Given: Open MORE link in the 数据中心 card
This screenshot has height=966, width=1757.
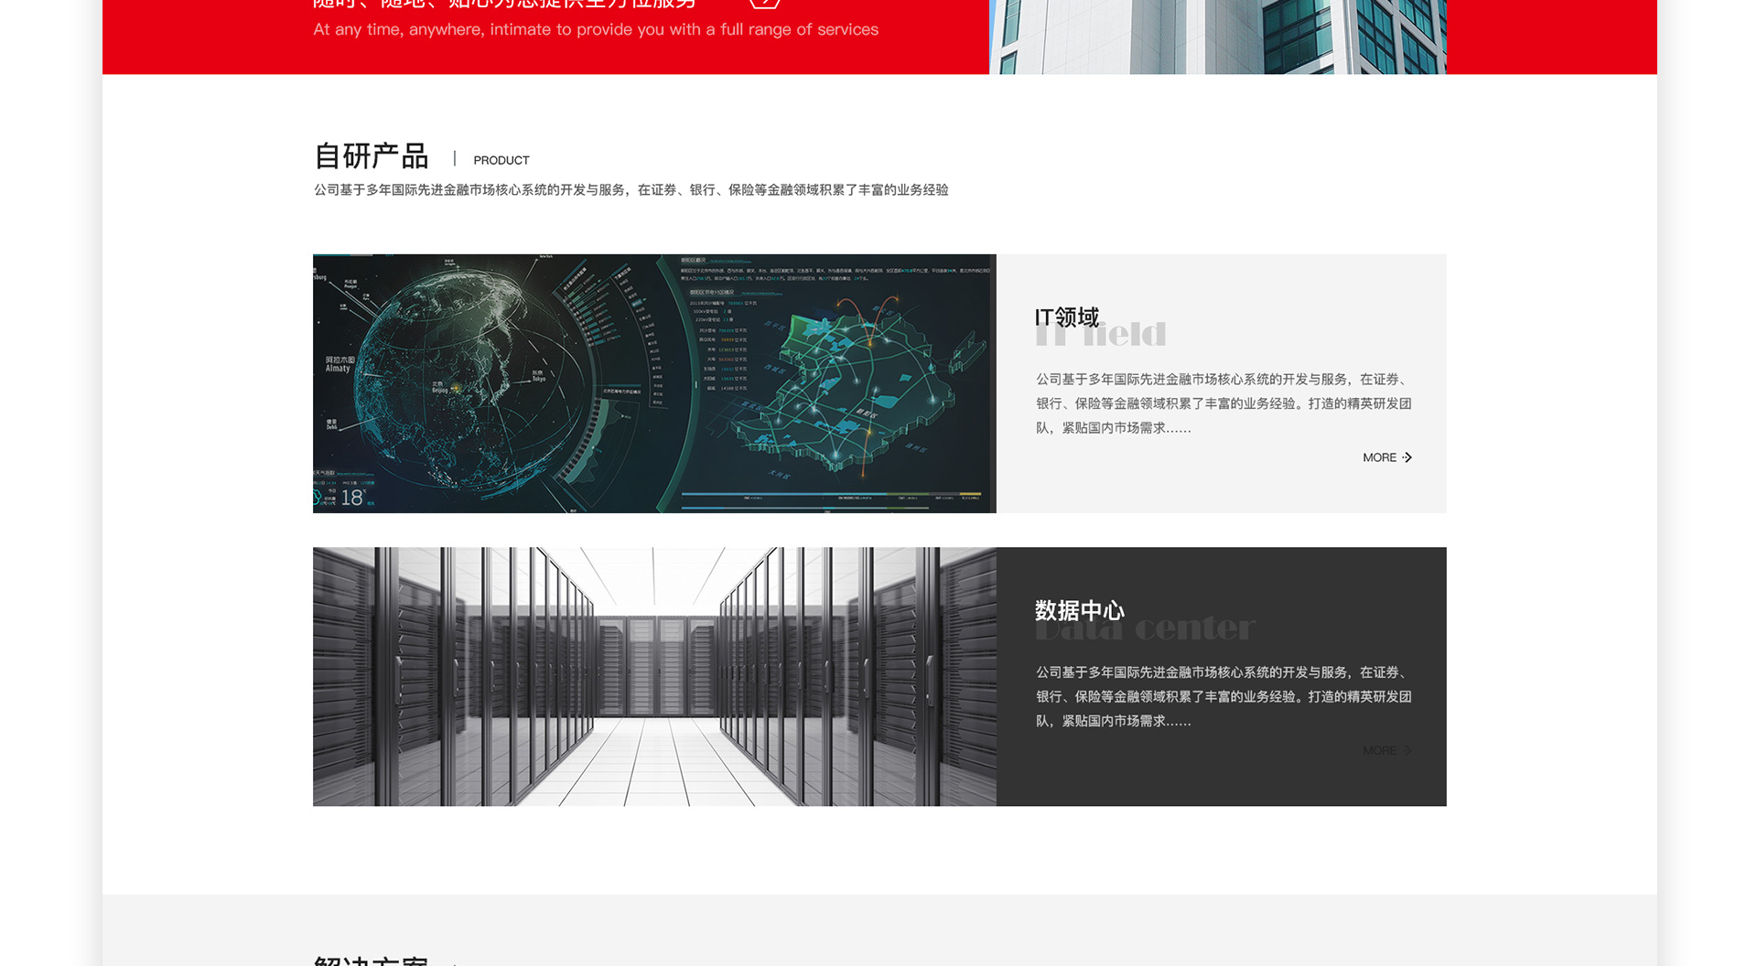Looking at the screenshot, I should tap(1379, 751).
